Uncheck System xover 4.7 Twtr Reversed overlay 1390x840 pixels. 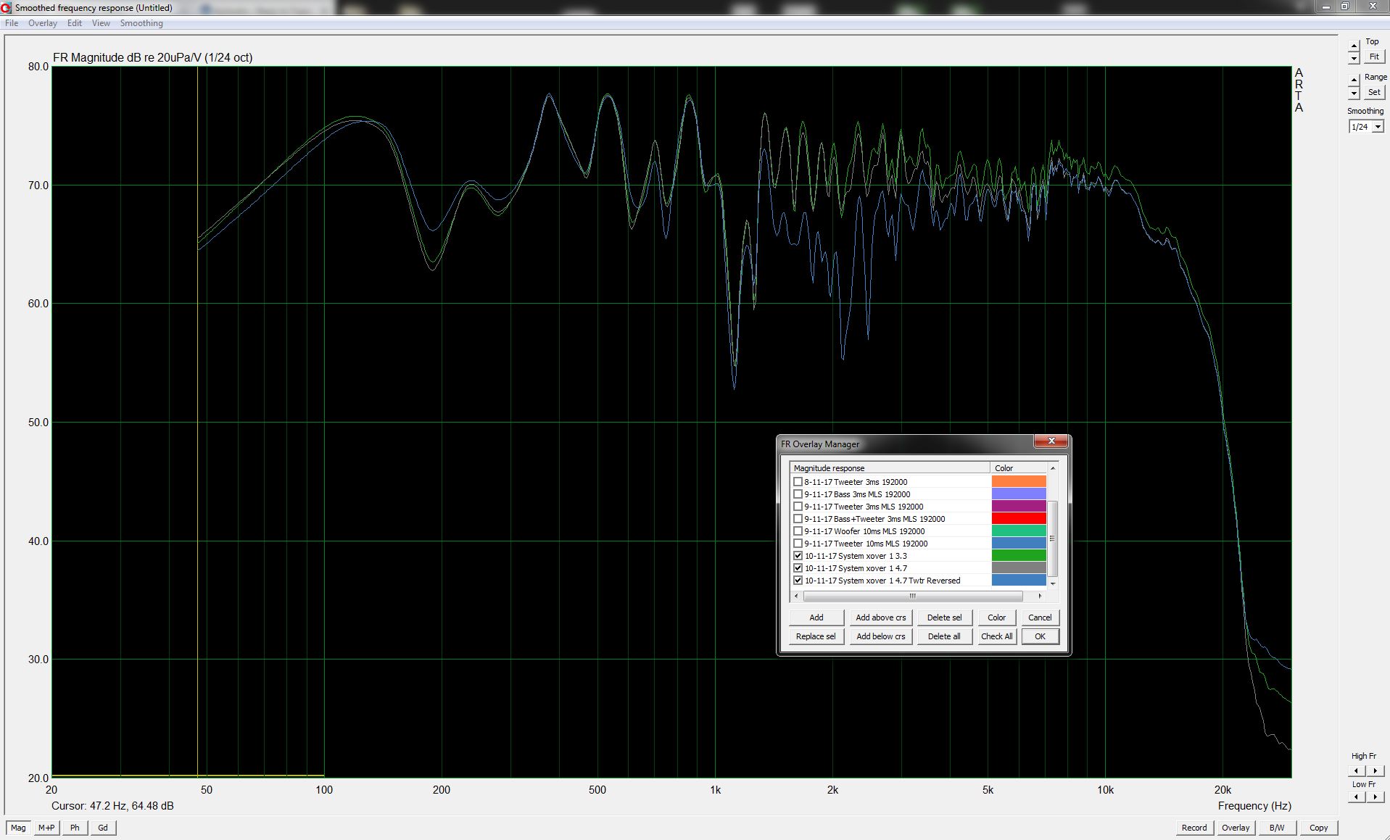(x=798, y=581)
